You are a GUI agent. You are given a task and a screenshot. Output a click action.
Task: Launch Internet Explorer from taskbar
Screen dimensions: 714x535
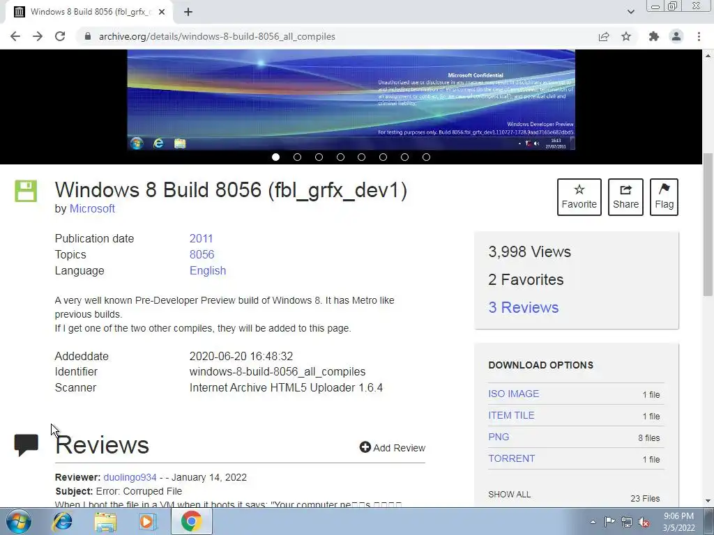(x=62, y=521)
